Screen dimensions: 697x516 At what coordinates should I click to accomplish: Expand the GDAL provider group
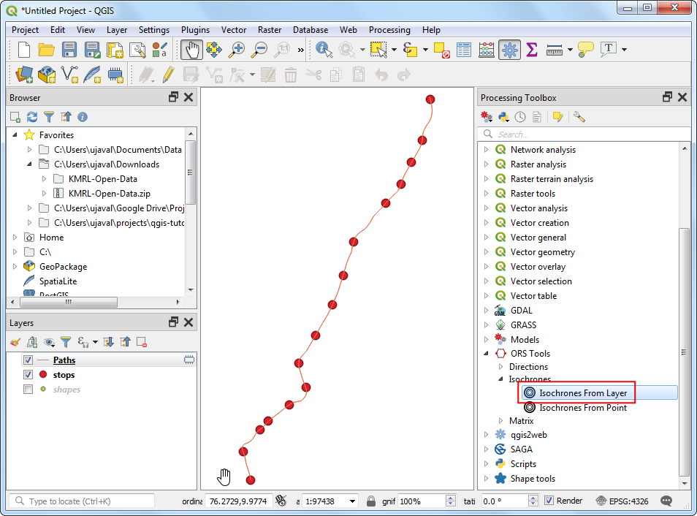[x=486, y=310]
